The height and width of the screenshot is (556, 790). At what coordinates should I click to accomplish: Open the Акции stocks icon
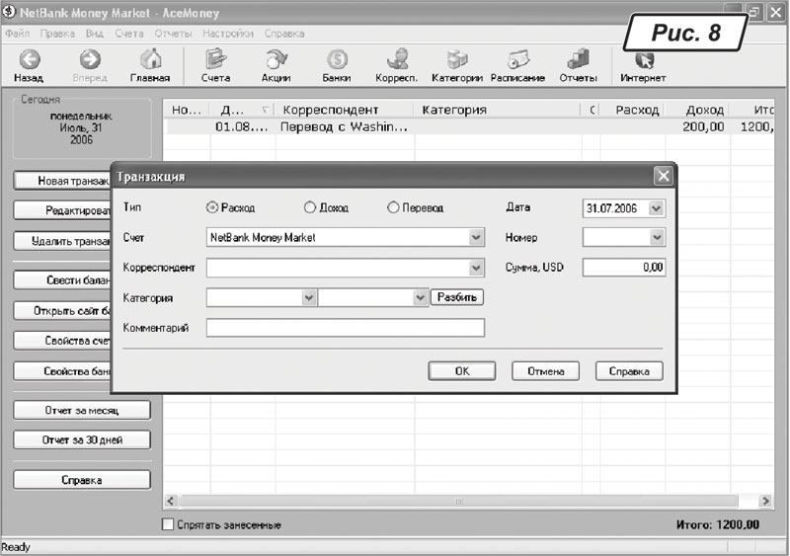[276, 59]
